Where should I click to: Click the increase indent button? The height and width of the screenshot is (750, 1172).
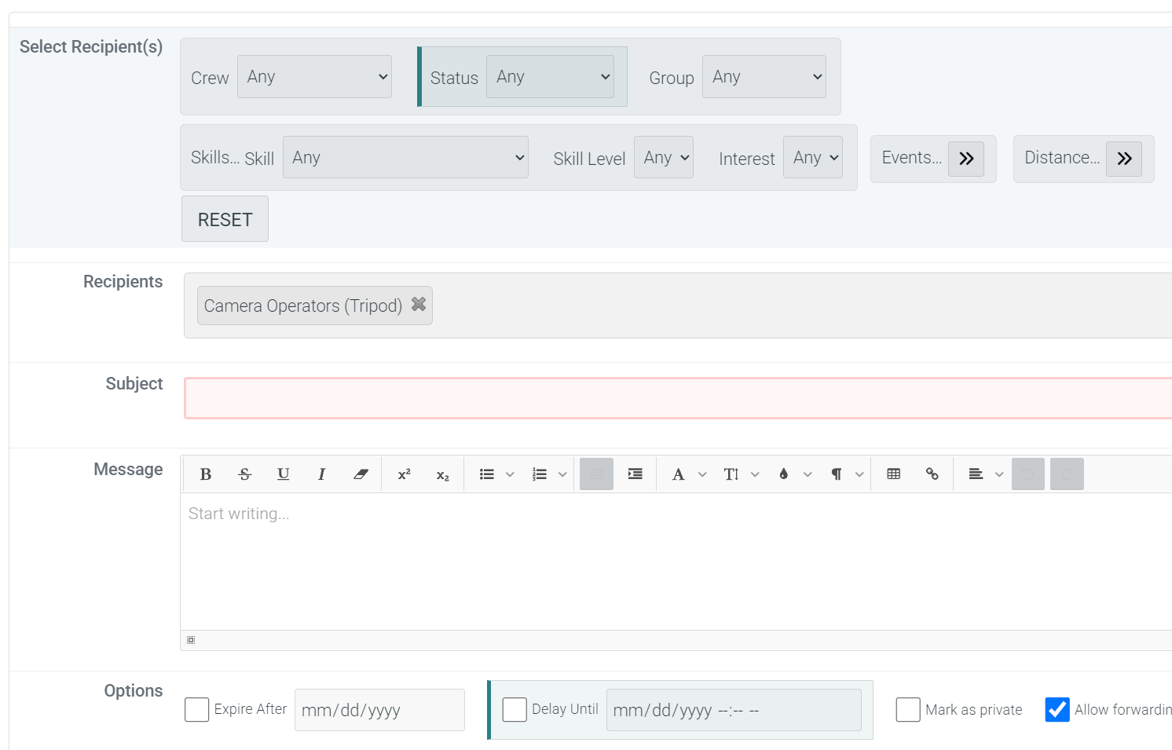pos(635,474)
